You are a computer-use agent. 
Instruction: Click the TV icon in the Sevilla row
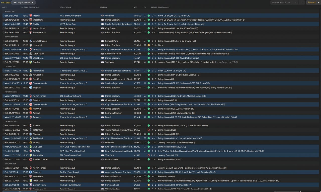pos(145,24)
